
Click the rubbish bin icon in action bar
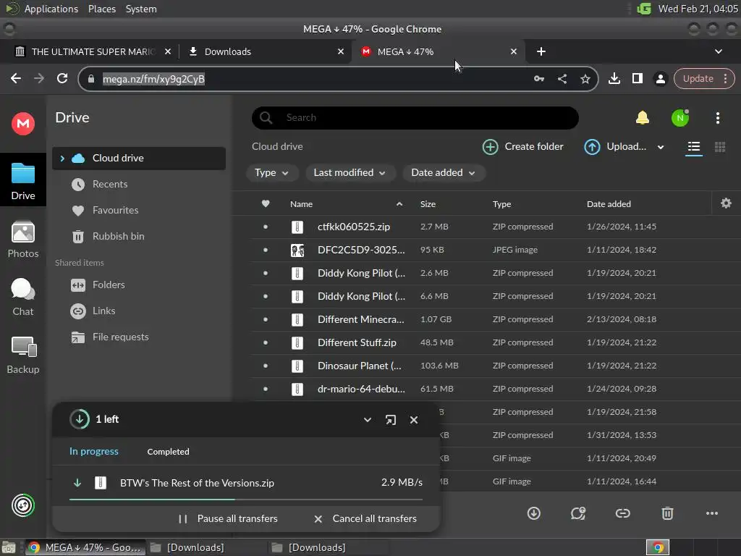click(x=666, y=513)
